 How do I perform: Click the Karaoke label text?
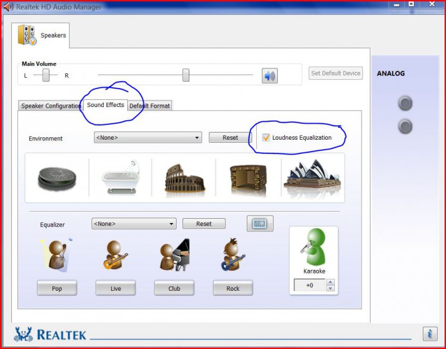click(x=315, y=271)
